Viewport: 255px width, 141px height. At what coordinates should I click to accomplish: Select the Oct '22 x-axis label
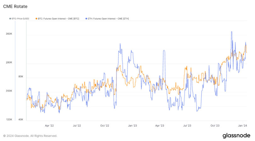[x=105, y=126]
